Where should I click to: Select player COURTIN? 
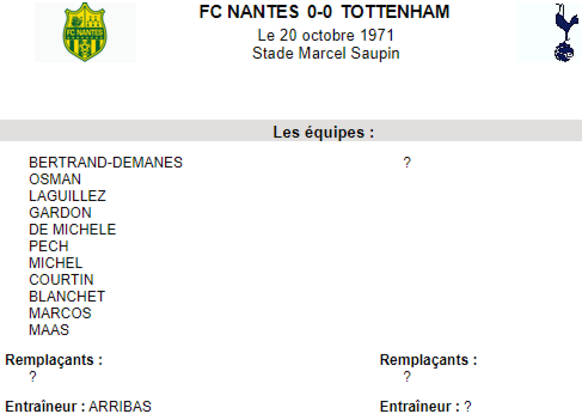point(61,280)
